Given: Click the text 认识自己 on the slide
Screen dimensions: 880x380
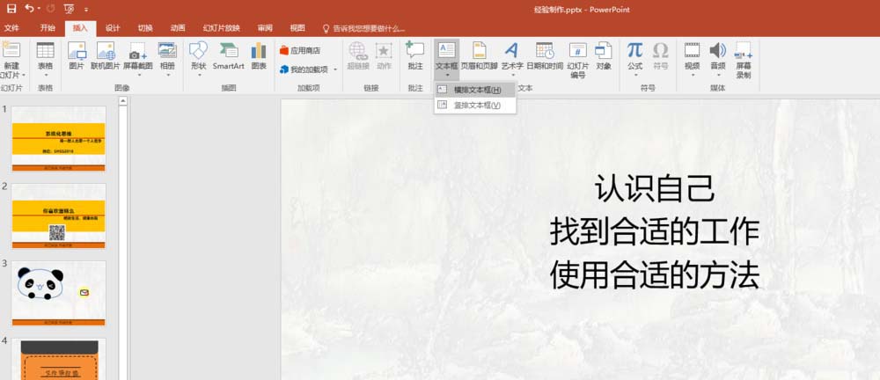Looking at the screenshot, I should point(655,188).
